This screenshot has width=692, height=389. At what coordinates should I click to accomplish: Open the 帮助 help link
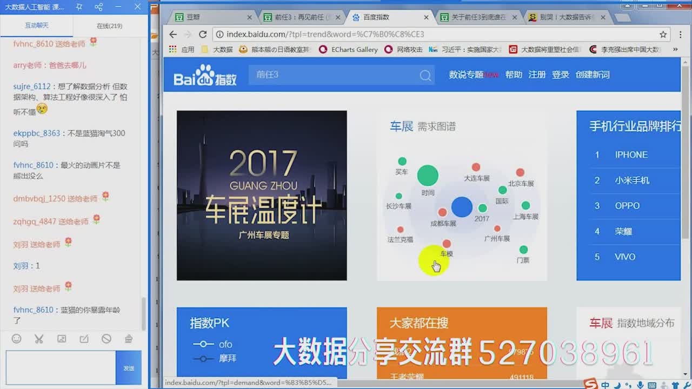pos(514,75)
